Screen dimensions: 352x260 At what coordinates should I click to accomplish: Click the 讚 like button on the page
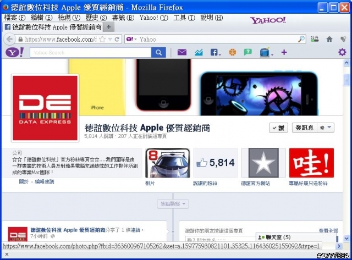[278, 128]
